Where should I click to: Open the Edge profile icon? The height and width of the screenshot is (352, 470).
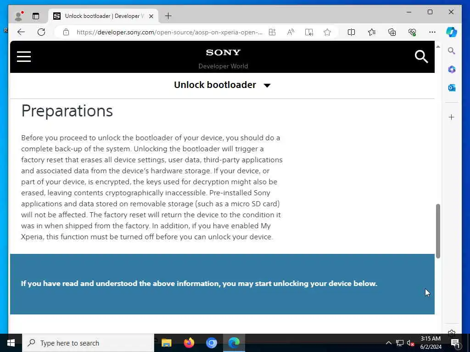coord(18,16)
